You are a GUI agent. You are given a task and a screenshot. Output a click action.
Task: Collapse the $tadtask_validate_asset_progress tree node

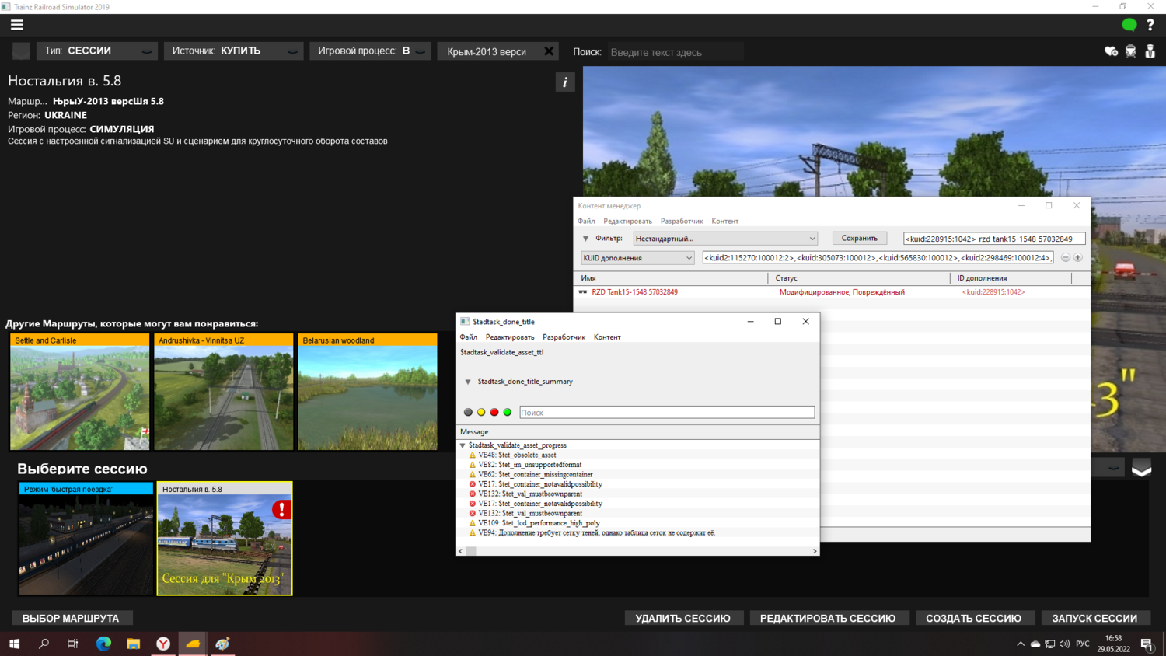(463, 446)
